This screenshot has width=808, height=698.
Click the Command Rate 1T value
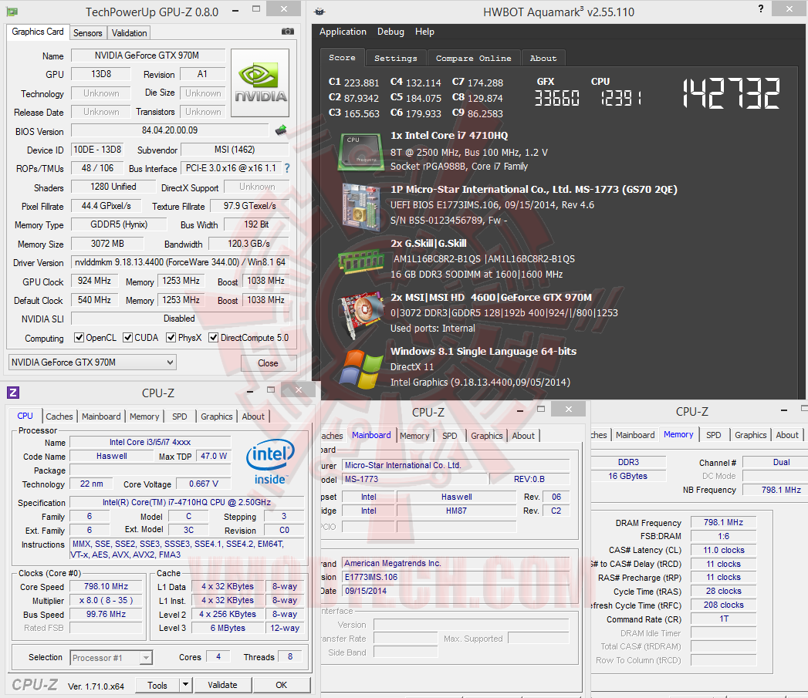click(x=723, y=619)
